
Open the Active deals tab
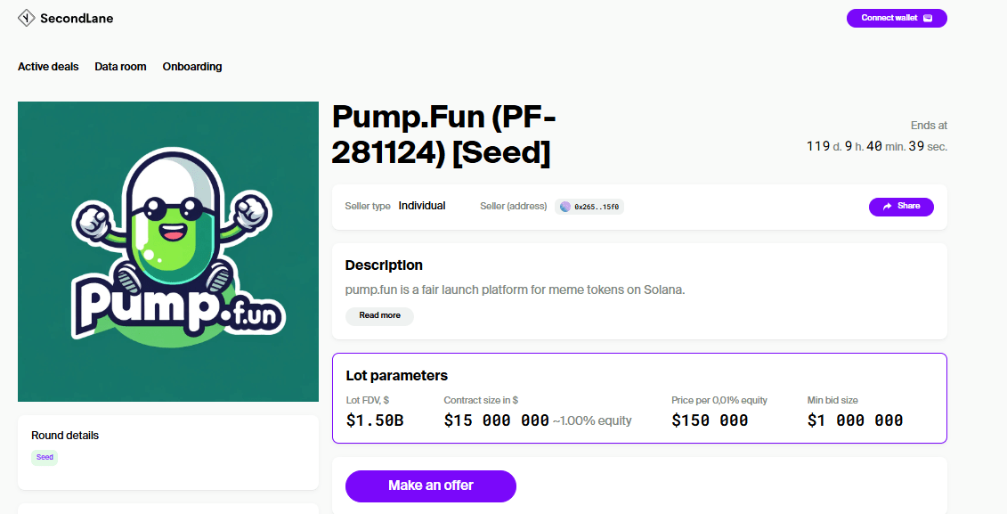tap(48, 67)
